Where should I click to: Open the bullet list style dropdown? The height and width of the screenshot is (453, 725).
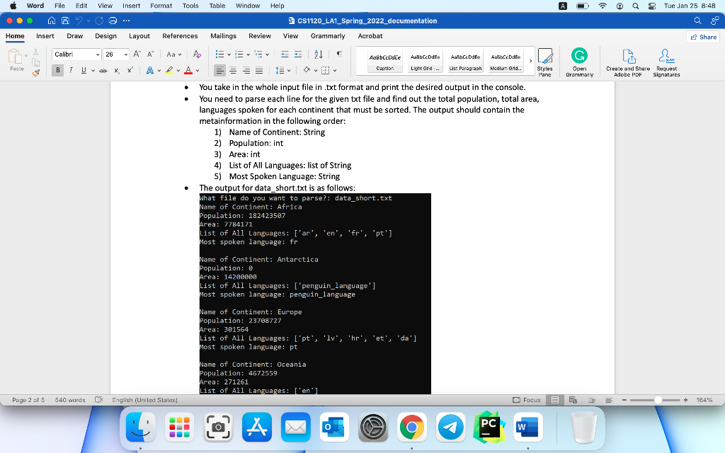pyautogui.click(x=229, y=55)
